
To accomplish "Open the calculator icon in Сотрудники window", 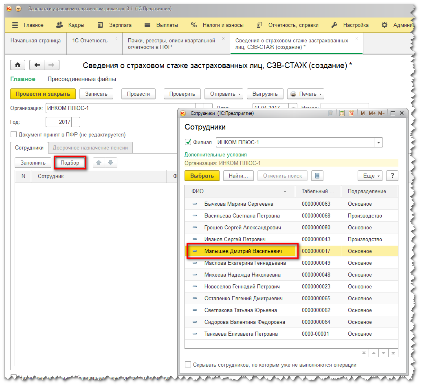I will [342, 113].
